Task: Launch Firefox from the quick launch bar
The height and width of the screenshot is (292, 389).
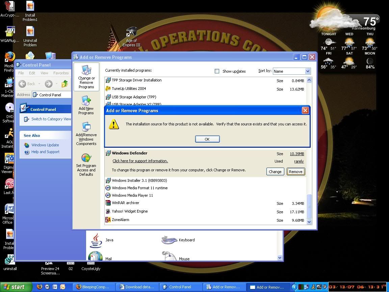Action: click(x=40, y=287)
